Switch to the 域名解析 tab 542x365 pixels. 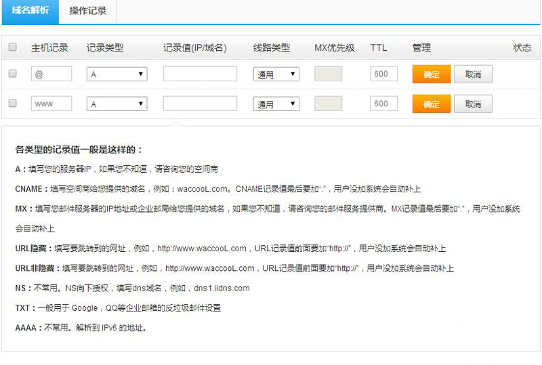[x=30, y=11]
